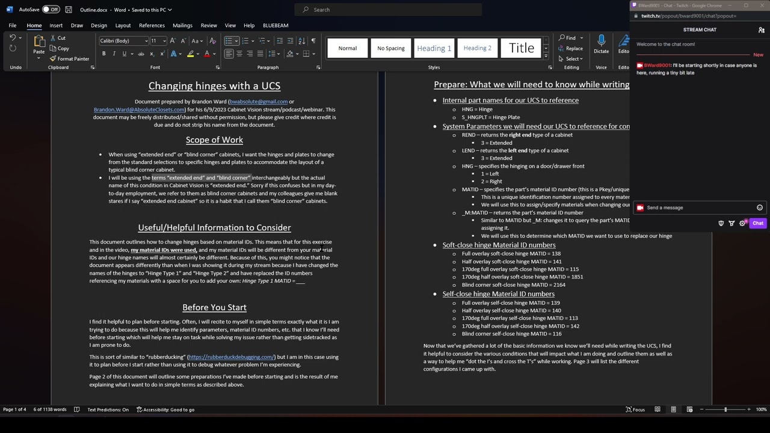This screenshot has width=770, height=433.
Task: Apply subscript formatting
Action: pos(151,54)
